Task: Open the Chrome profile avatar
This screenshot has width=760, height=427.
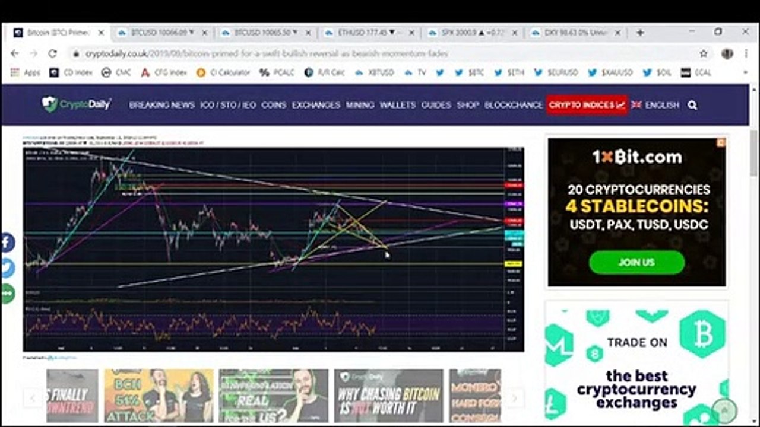Action: [x=727, y=53]
